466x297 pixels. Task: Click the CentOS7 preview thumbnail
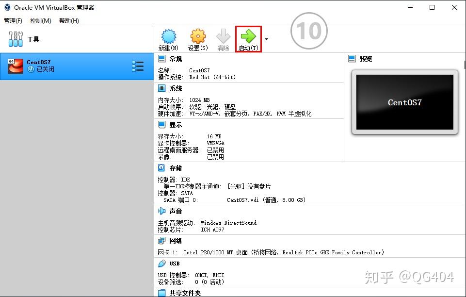(x=404, y=101)
